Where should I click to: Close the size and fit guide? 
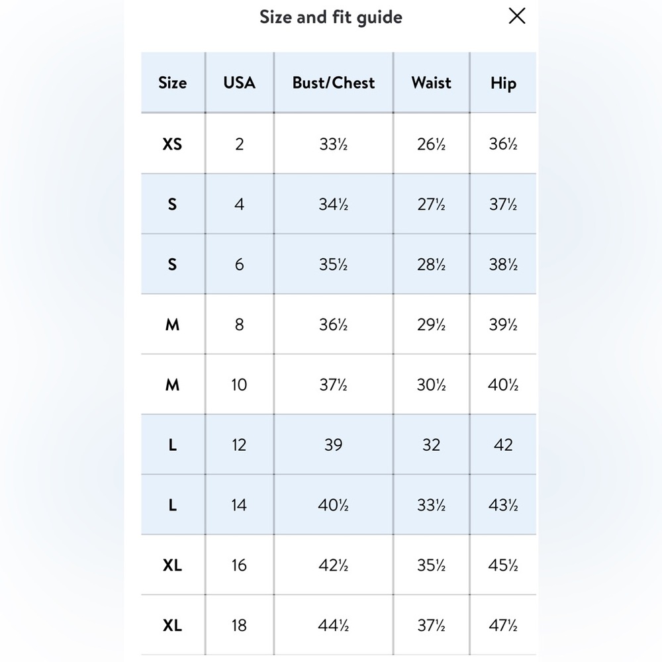click(517, 16)
